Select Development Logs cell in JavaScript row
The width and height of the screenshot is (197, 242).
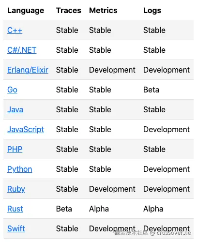pos(167,130)
